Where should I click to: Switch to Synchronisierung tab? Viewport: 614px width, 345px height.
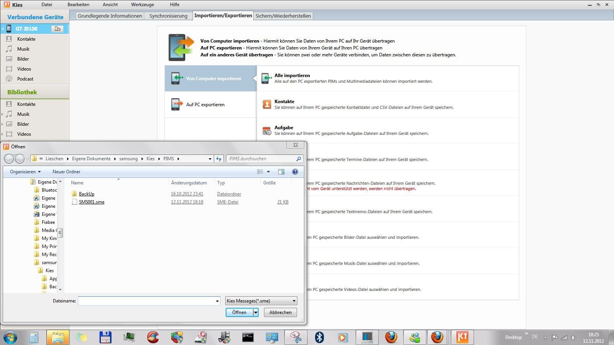coord(168,16)
